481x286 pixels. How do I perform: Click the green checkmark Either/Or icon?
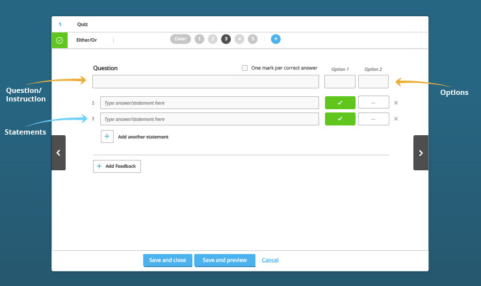(x=60, y=40)
